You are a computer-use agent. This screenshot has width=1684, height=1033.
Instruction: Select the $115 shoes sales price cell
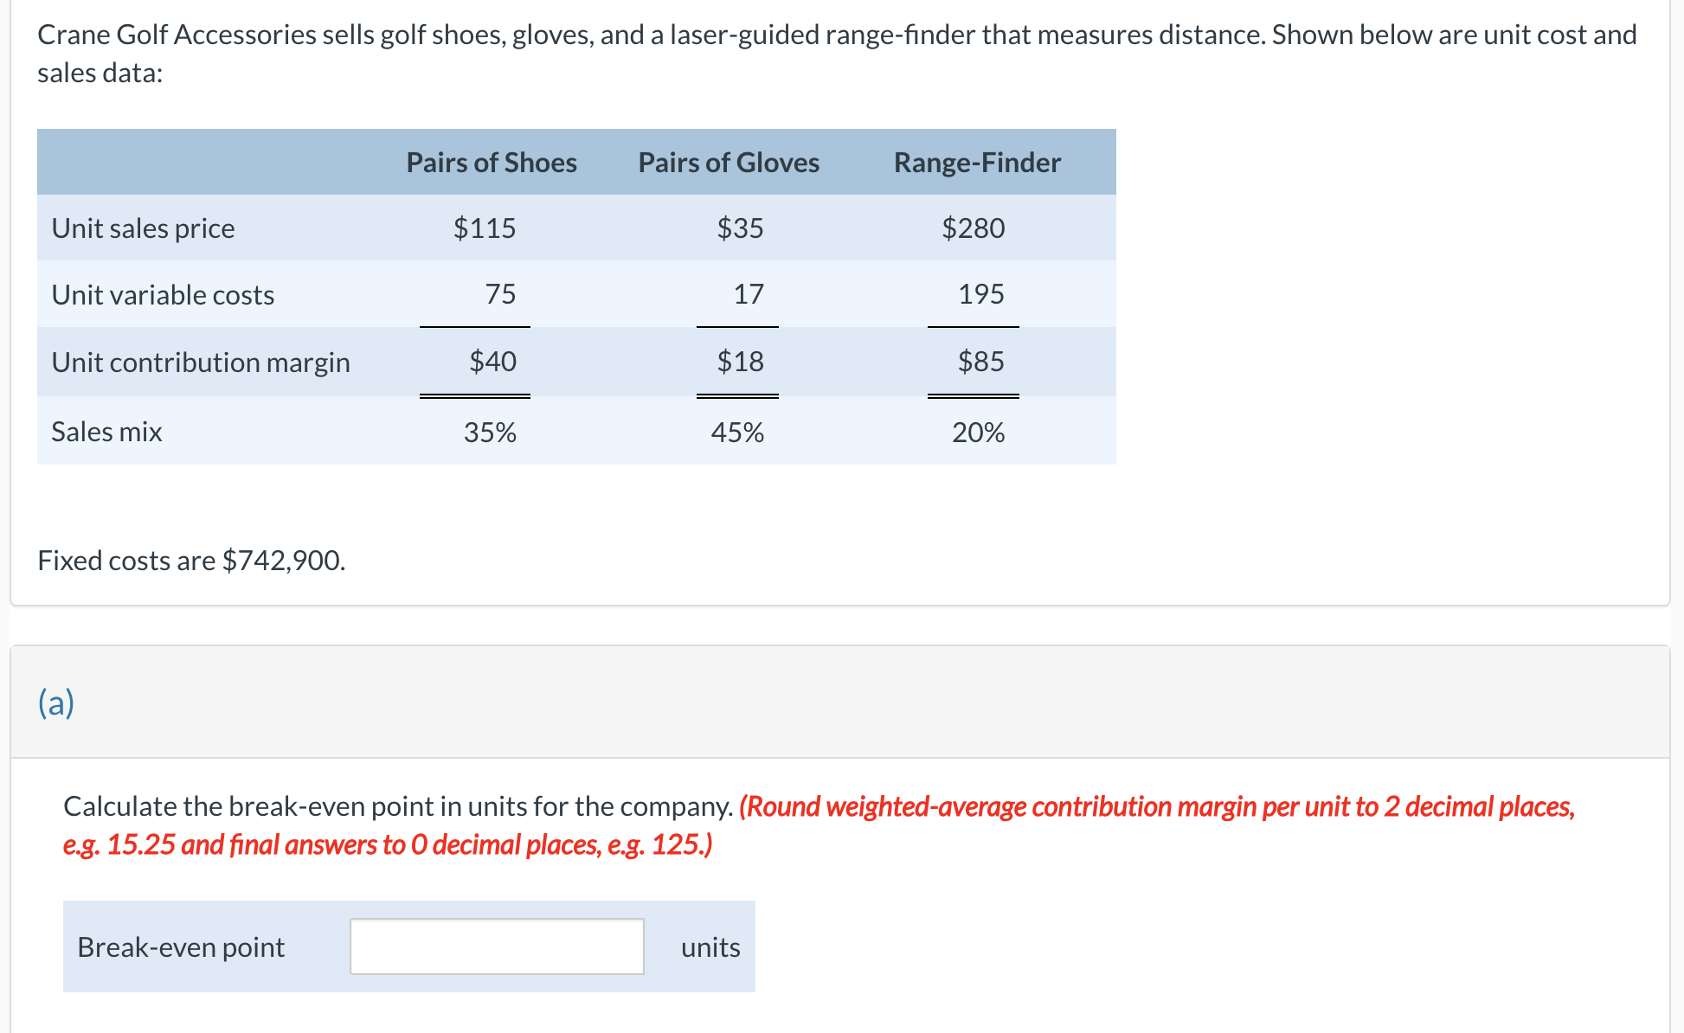click(x=485, y=228)
